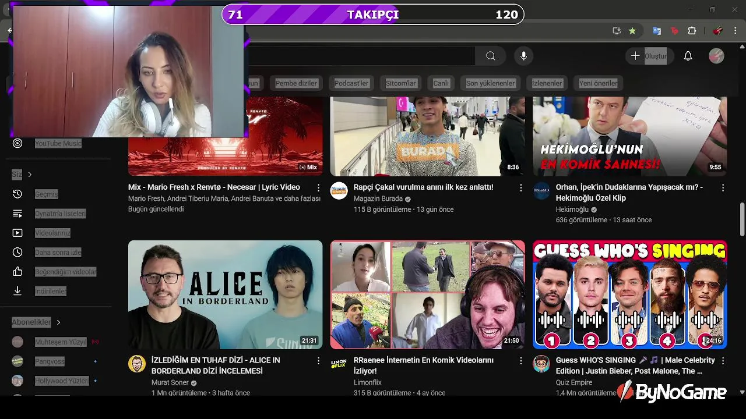This screenshot has height=419, width=746.
Task: Open the Murat Soner channel avatar
Action: click(137, 364)
